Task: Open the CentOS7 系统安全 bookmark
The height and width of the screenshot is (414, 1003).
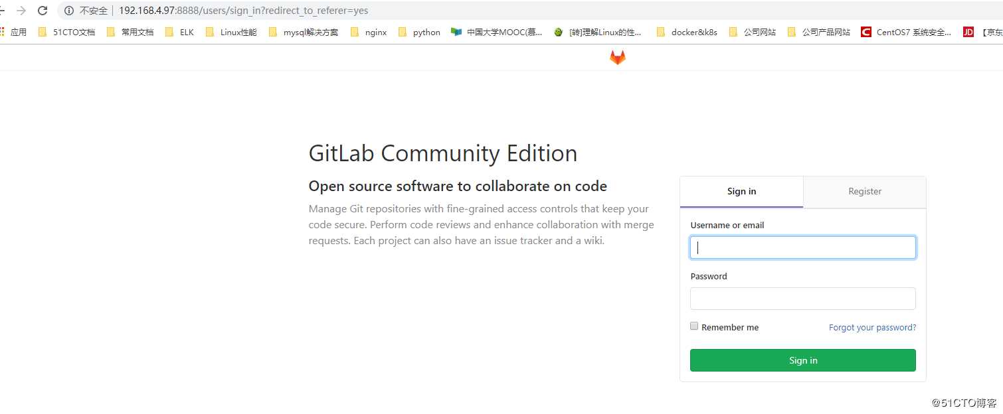Action: (x=906, y=32)
